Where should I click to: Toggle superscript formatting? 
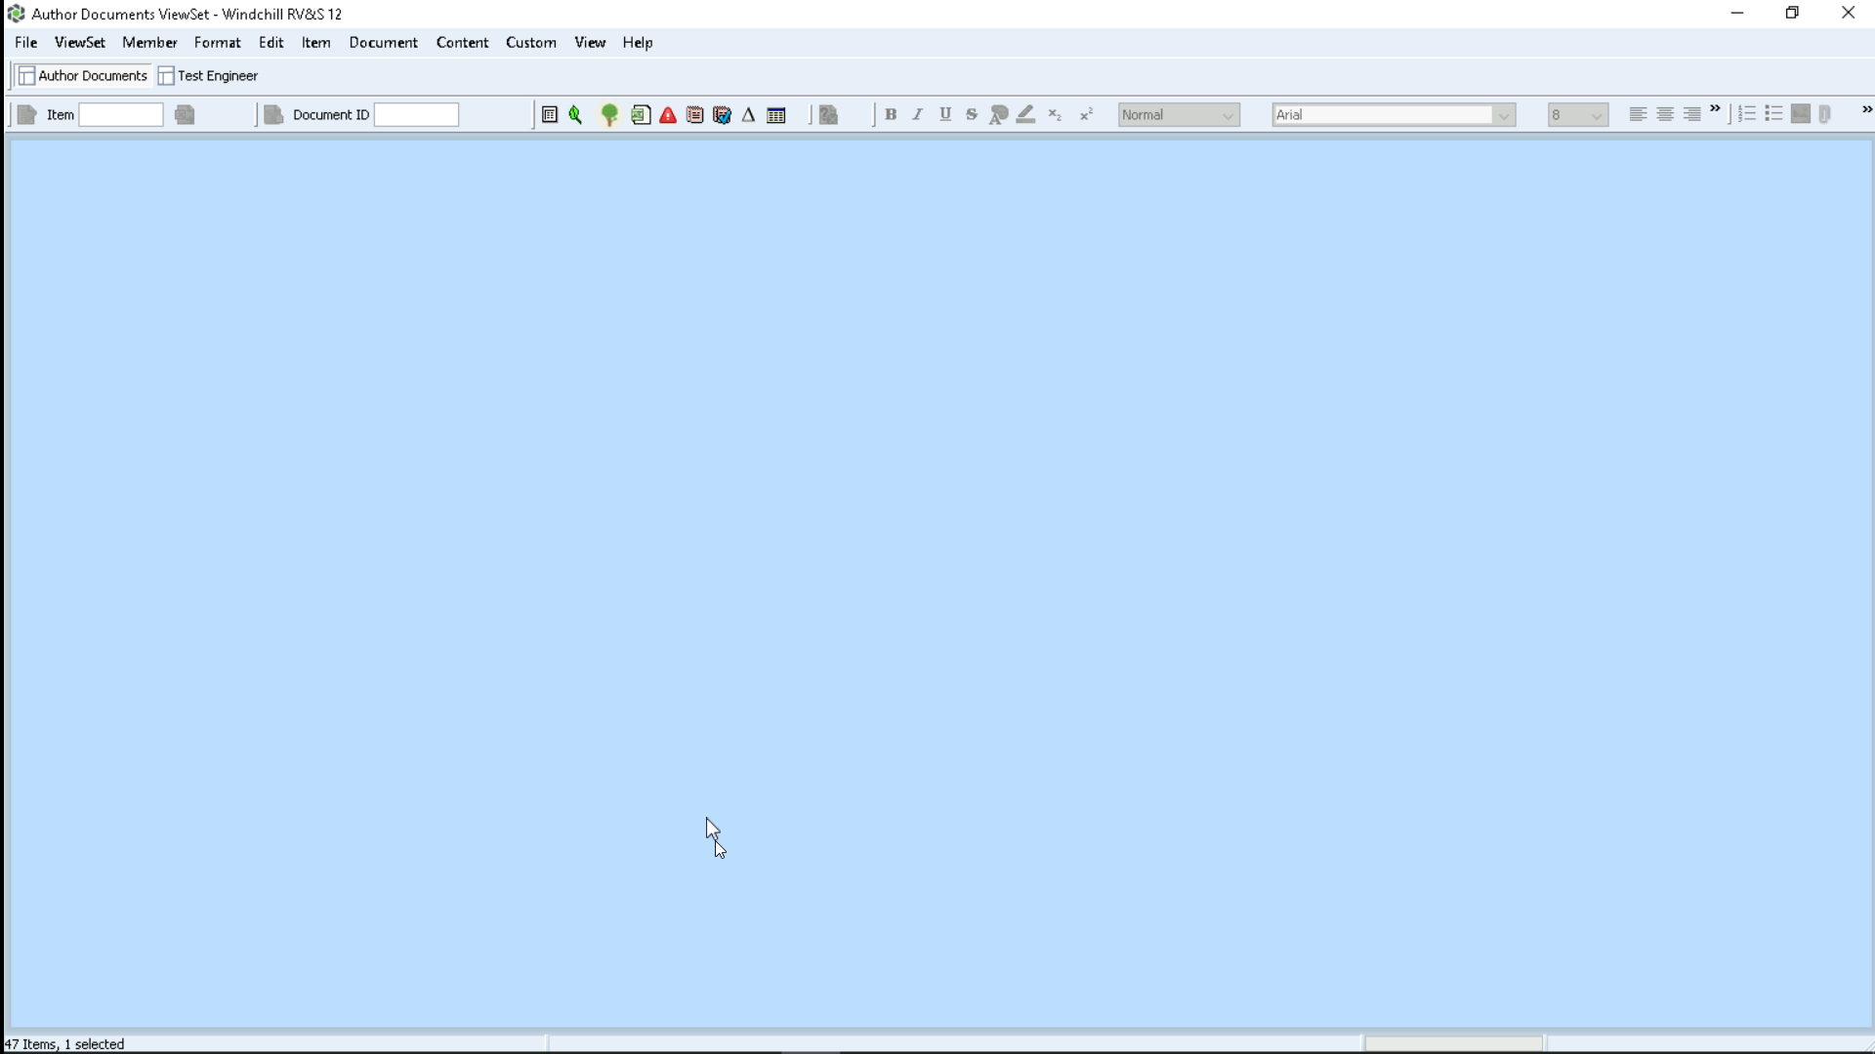[x=1086, y=115]
